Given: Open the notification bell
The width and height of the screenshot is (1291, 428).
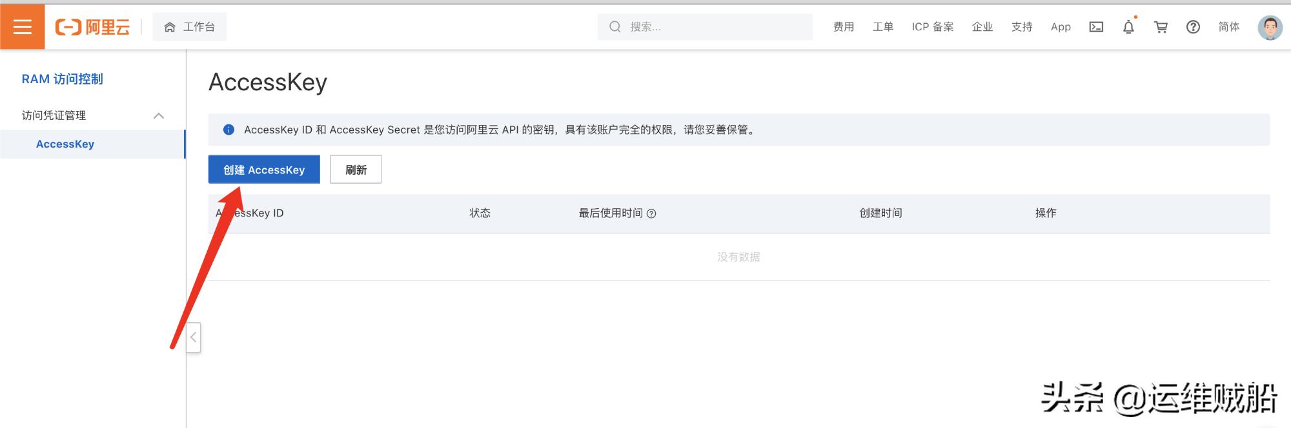Looking at the screenshot, I should point(1128,27).
